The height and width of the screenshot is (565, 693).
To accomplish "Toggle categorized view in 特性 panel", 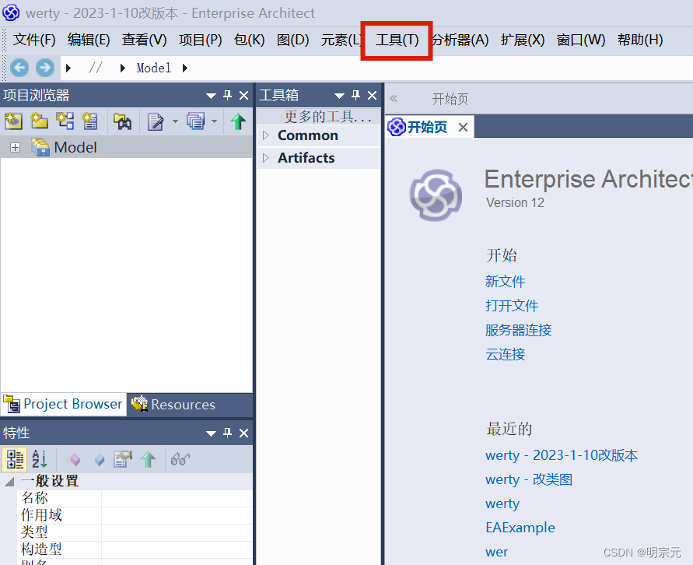I will click(x=15, y=459).
